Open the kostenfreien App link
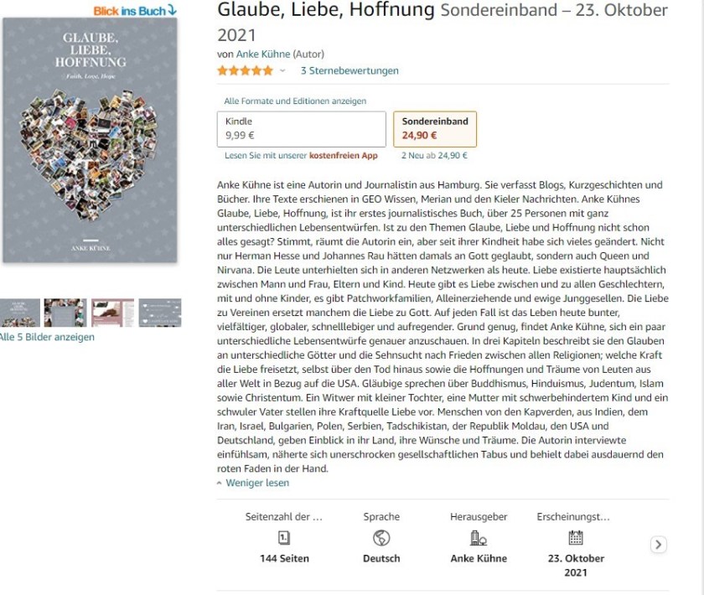Viewport: 704px width, 595px height. (343, 155)
